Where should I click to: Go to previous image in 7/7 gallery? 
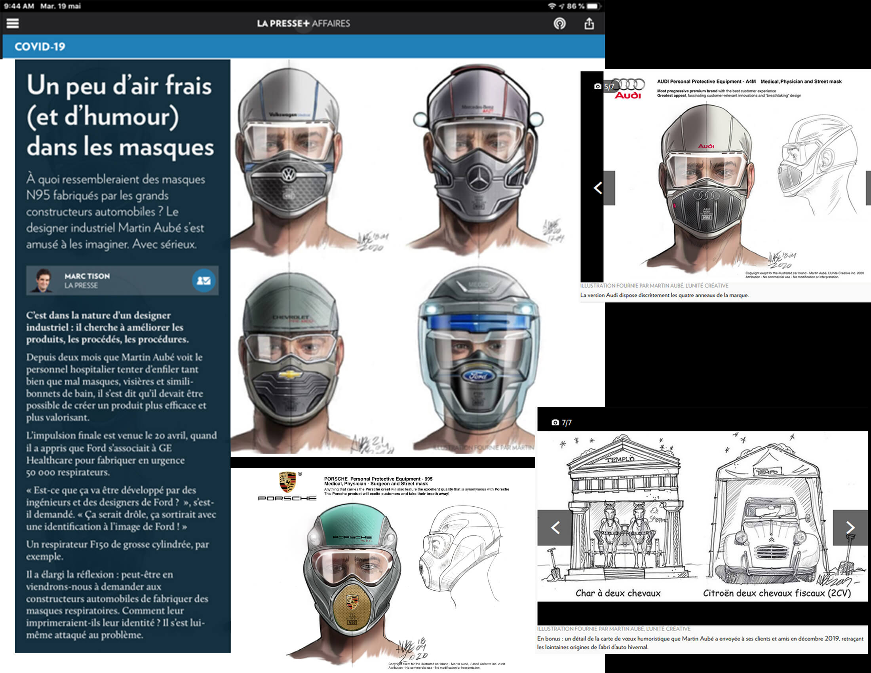pyautogui.click(x=555, y=527)
